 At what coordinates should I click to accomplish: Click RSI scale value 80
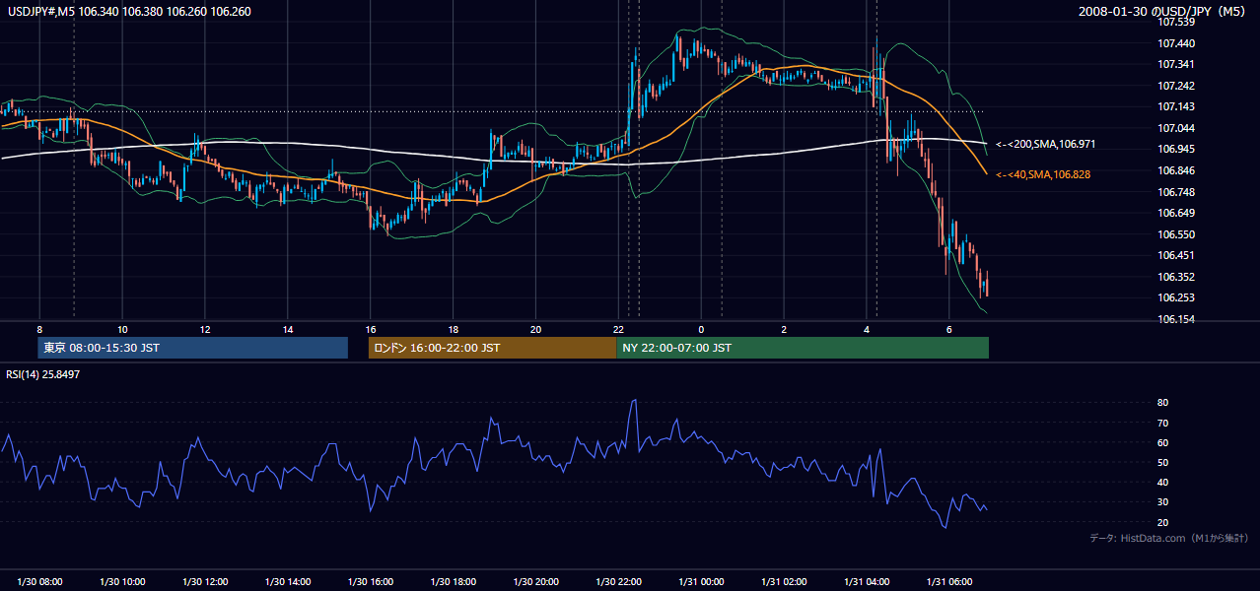(1163, 403)
